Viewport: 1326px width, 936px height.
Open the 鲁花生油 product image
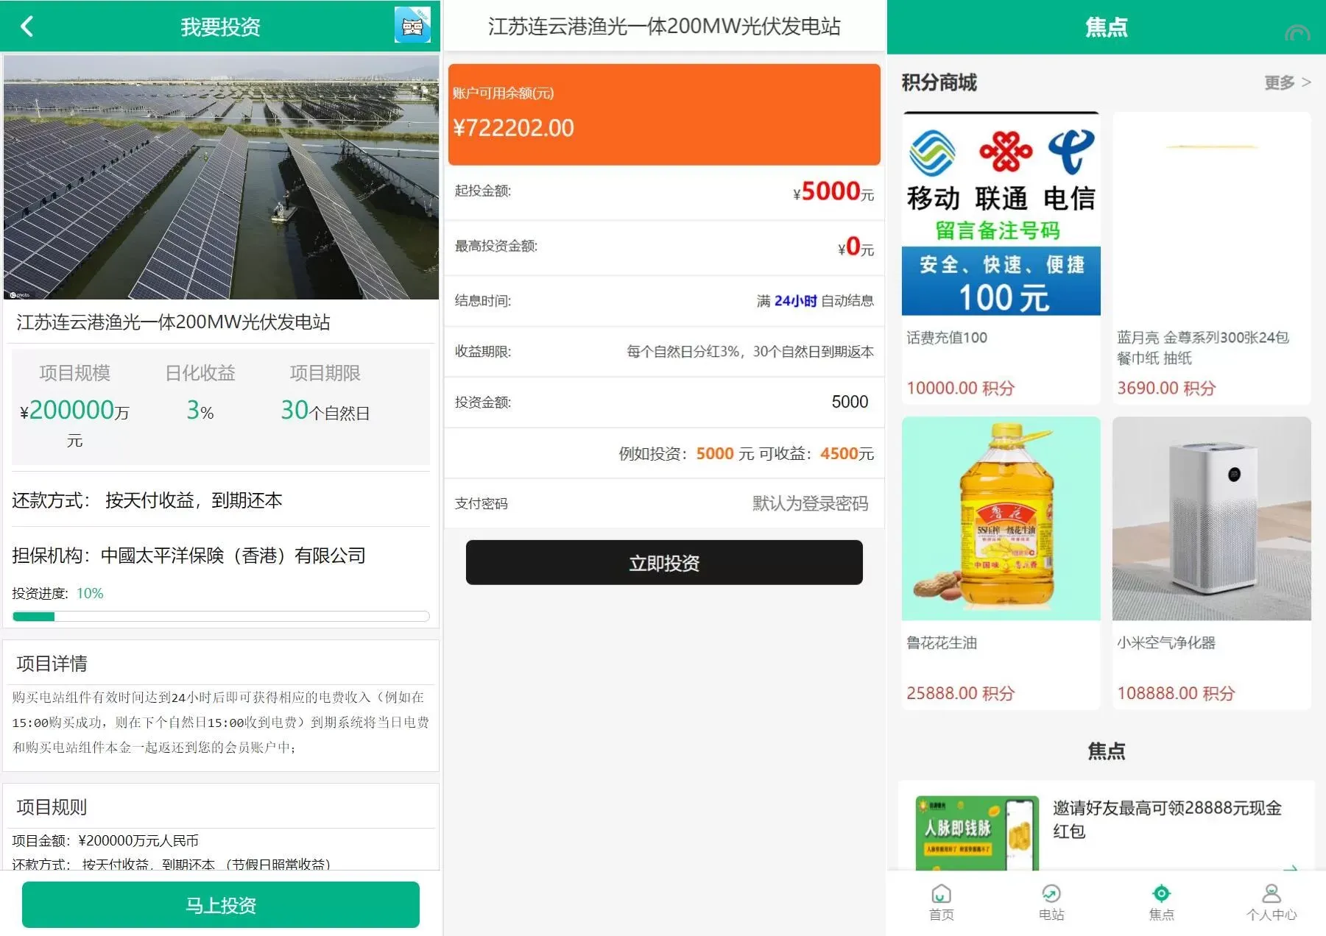(1001, 519)
